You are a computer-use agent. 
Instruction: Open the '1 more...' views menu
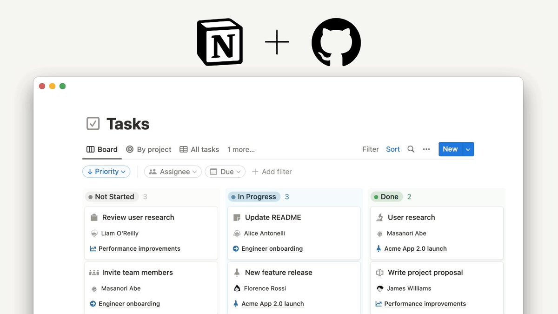[241, 149]
